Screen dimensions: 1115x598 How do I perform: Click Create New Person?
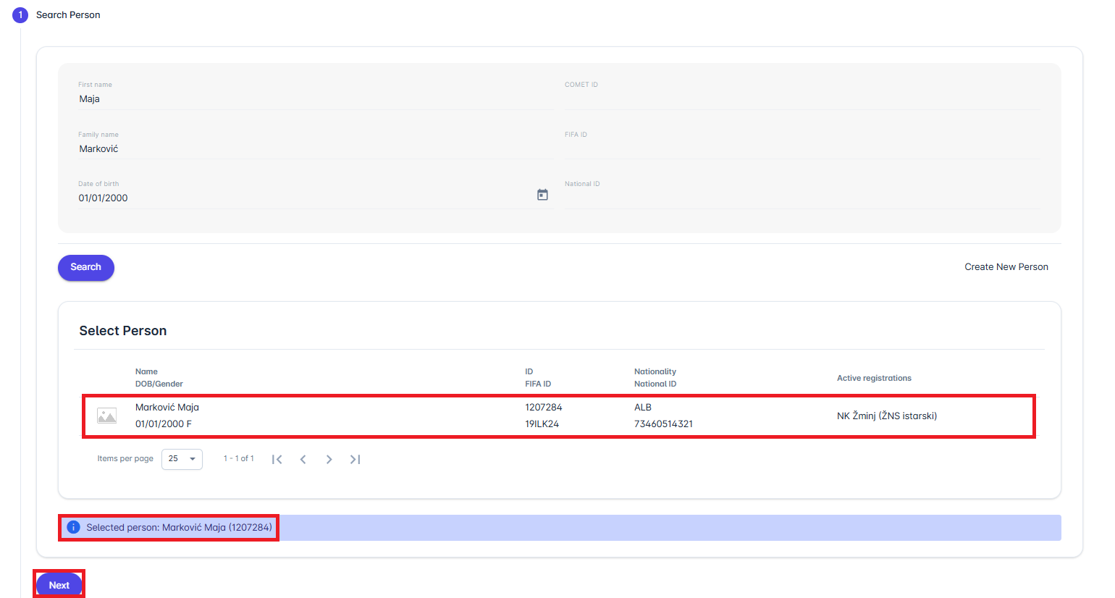pyautogui.click(x=1006, y=267)
